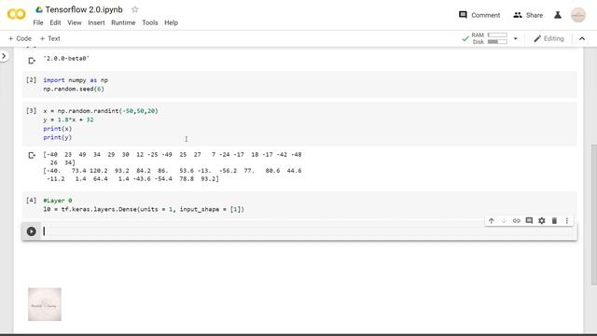Click the [2] execution count label
This screenshot has width=597, height=336.
[31, 80]
